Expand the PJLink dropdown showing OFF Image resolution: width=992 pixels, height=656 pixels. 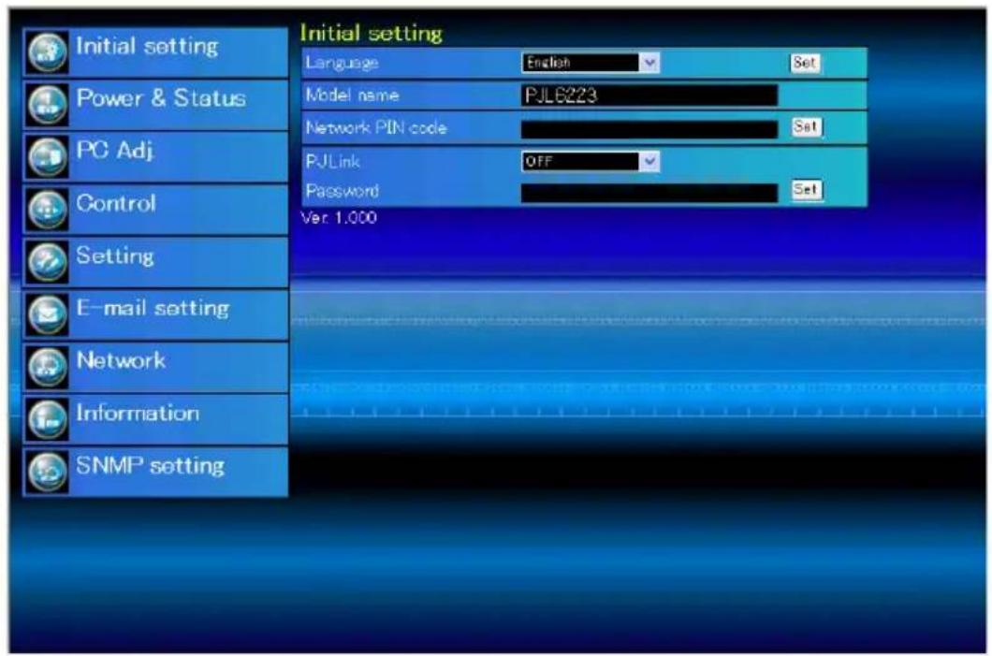pos(591,161)
